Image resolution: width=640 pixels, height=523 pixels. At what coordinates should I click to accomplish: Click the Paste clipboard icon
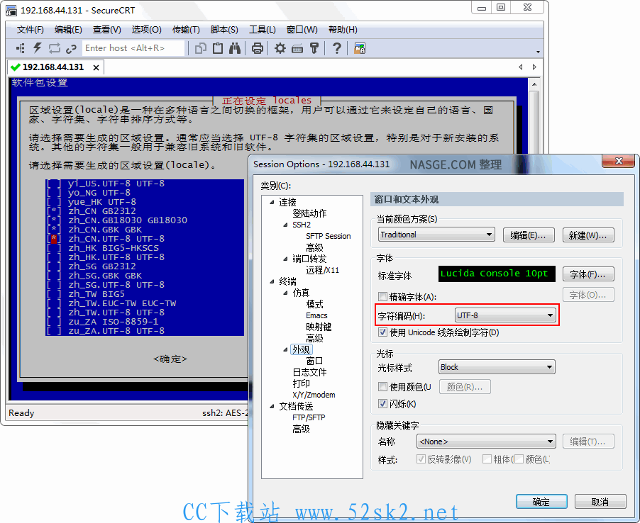(x=218, y=48)
